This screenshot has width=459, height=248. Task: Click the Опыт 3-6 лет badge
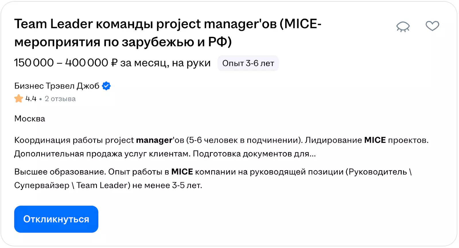(248, 63)
